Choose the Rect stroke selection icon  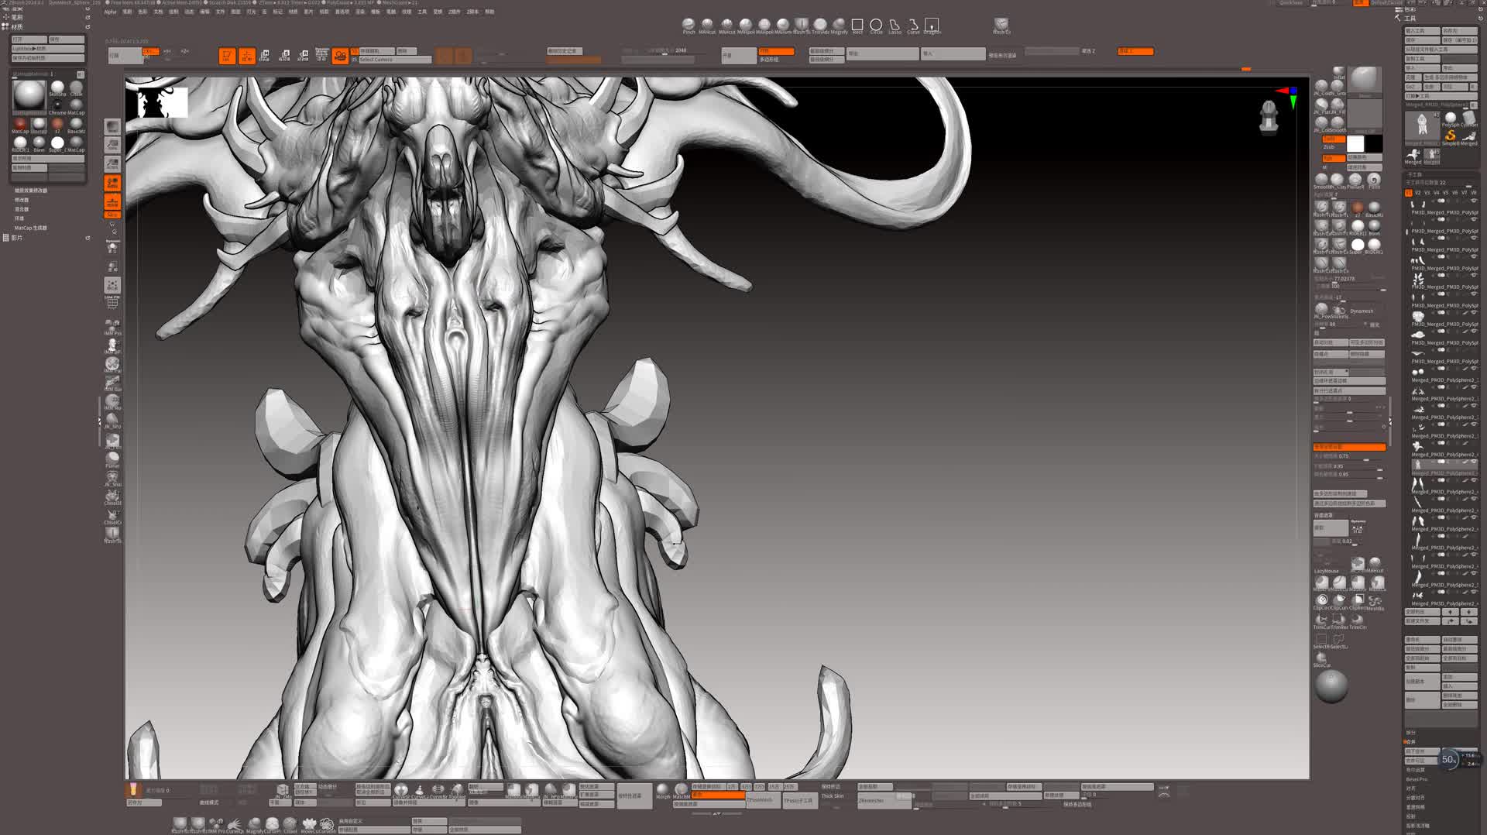tap(857, 25)
